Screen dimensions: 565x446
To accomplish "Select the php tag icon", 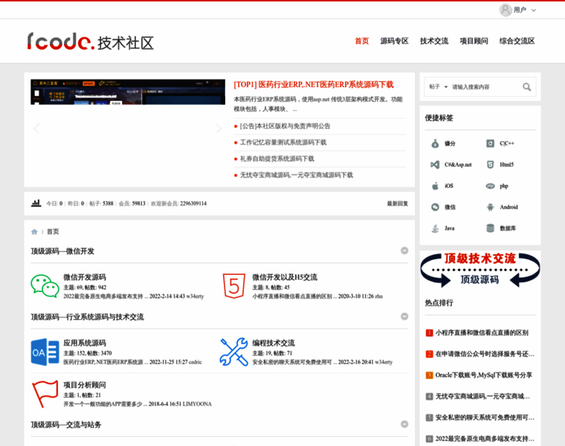I will (x=490, y=186).
